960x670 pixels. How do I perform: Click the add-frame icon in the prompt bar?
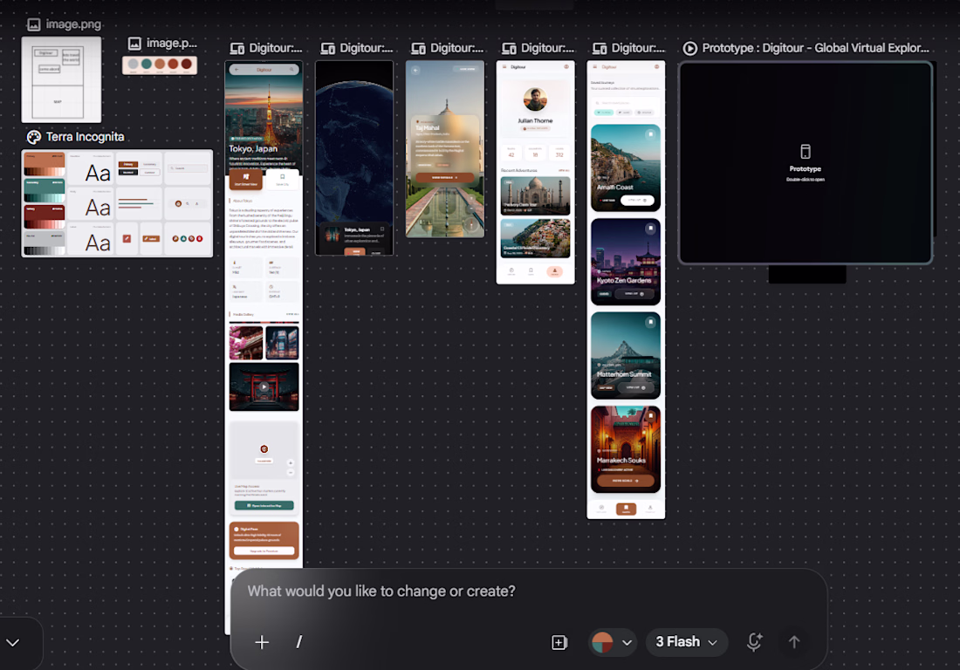coord(559,642)
